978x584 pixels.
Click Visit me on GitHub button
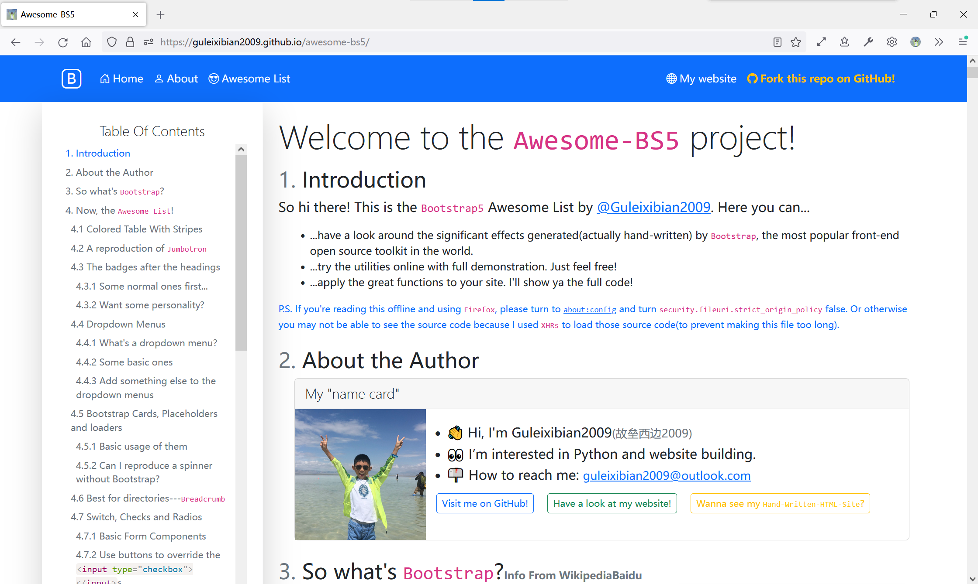485,503
